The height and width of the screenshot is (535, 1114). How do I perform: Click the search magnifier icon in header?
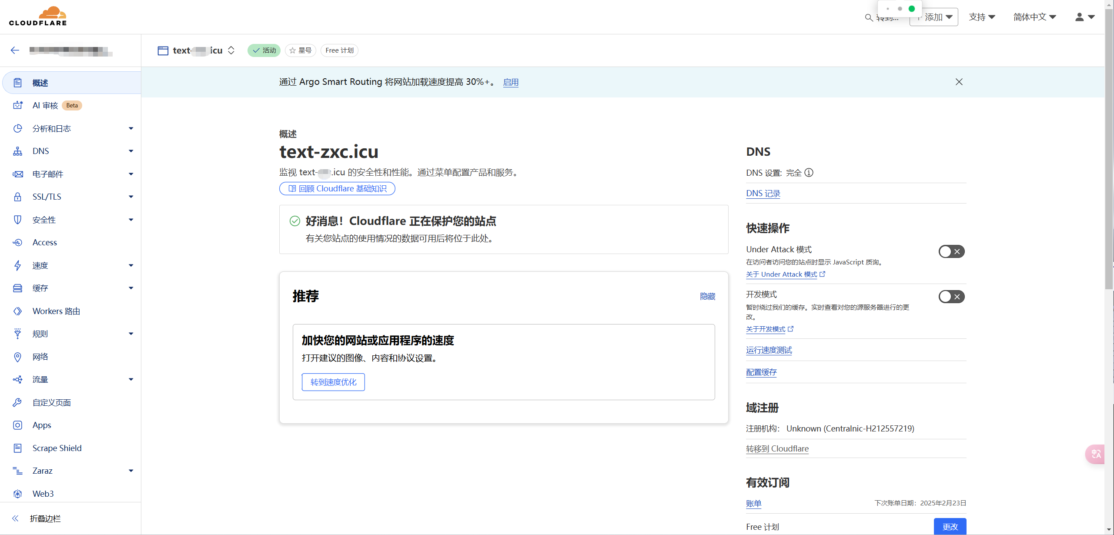coord(869,17)
